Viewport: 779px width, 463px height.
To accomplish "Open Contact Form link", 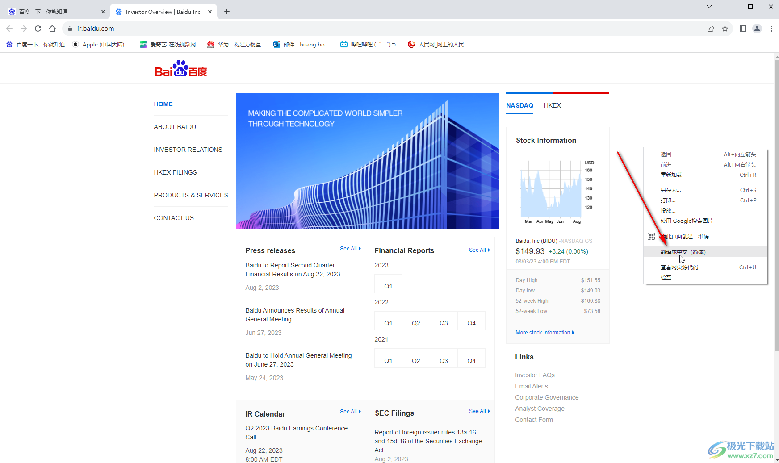I will 534,420.
